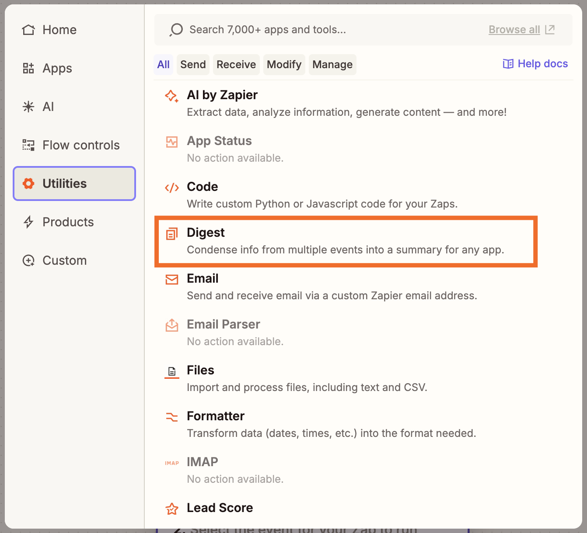Choose the Formatter app title
This screenshot has width=587, height=533.
216,416
